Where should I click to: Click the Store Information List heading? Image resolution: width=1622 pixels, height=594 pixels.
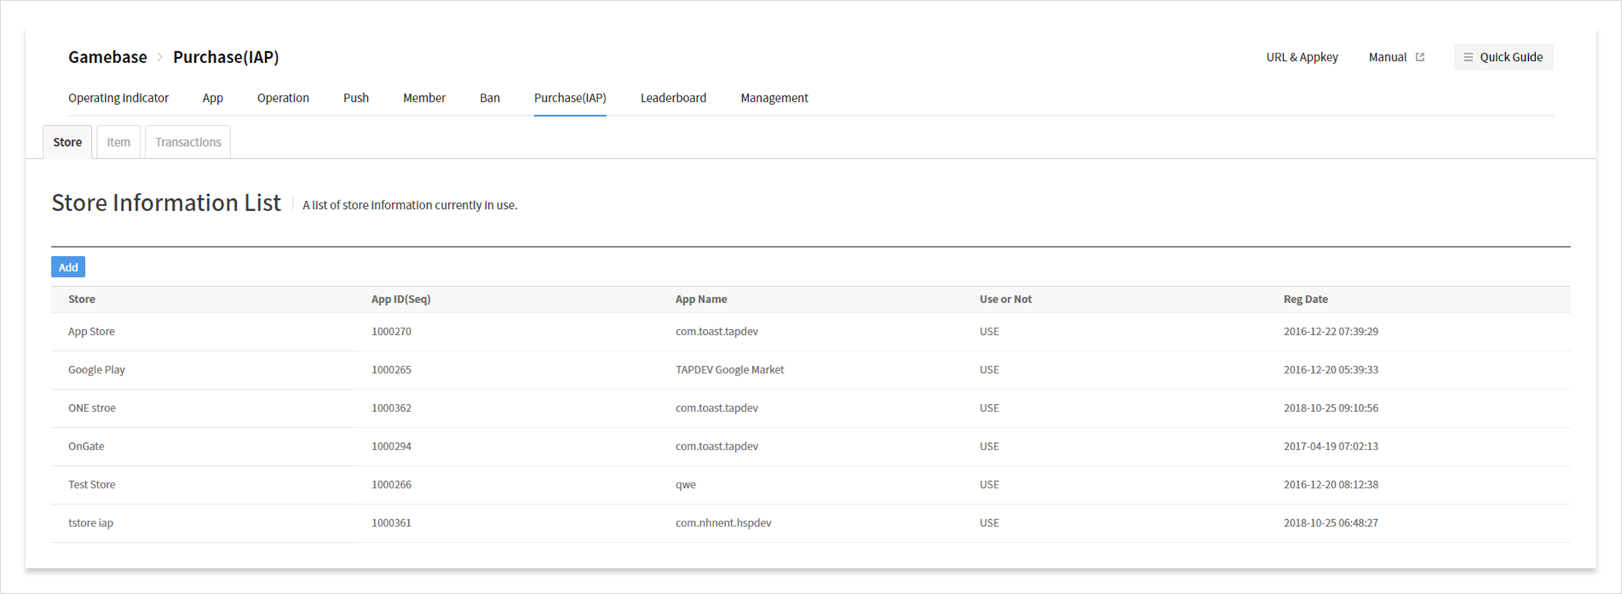(166, 203)
